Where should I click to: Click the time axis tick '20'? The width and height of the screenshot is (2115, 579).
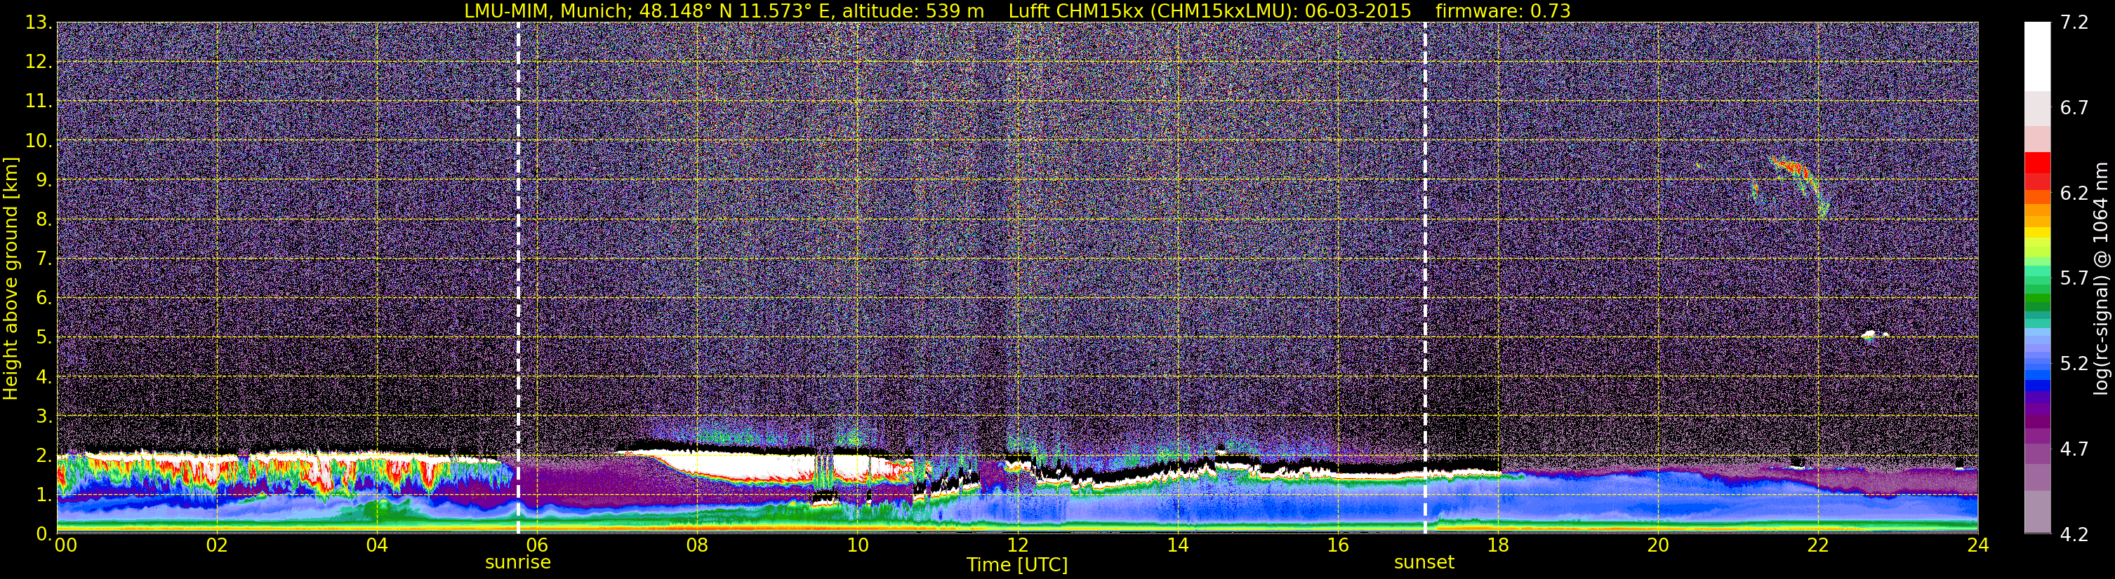tap(1658, 545)
